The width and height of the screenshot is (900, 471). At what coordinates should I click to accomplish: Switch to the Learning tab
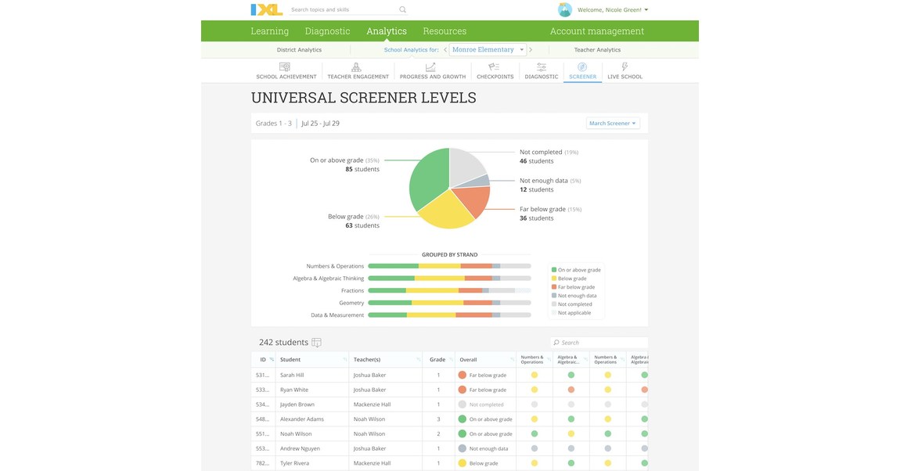click(x=269, y=31)
